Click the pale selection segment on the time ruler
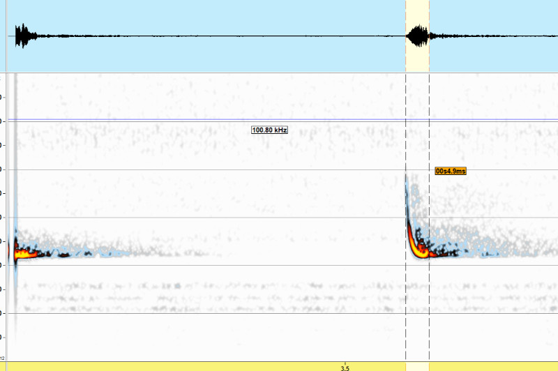The width and height of the screenshot is (558, 371). tap(417, 366)
